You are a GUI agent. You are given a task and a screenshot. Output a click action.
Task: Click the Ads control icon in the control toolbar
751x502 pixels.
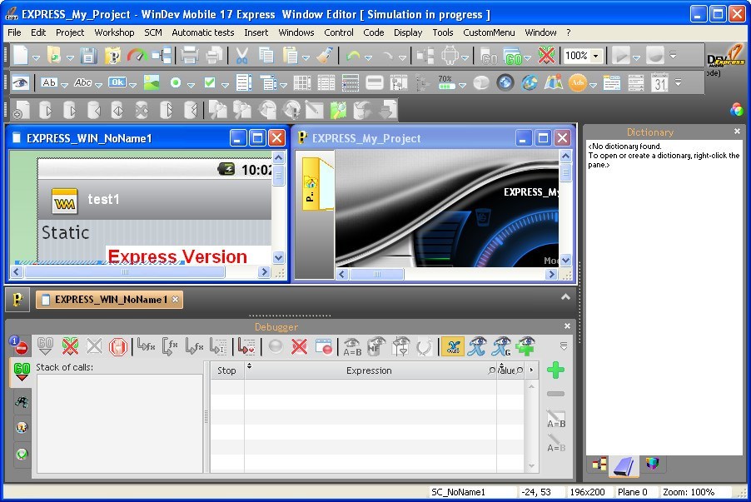(579, 84)
